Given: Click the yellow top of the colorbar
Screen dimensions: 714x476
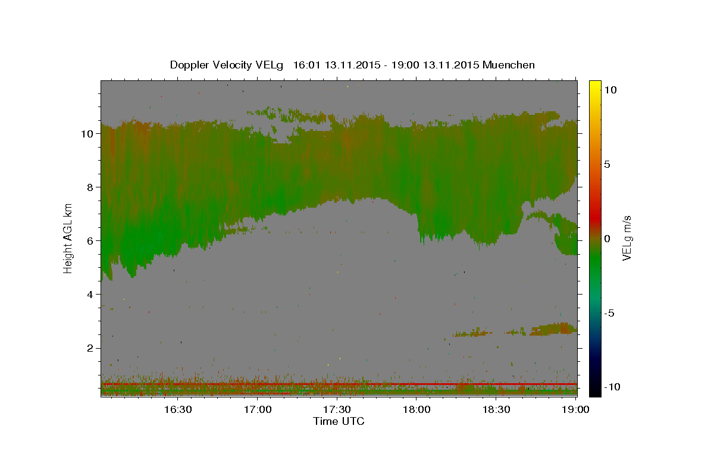Looking at the screenshot, I should pos(594,85).
